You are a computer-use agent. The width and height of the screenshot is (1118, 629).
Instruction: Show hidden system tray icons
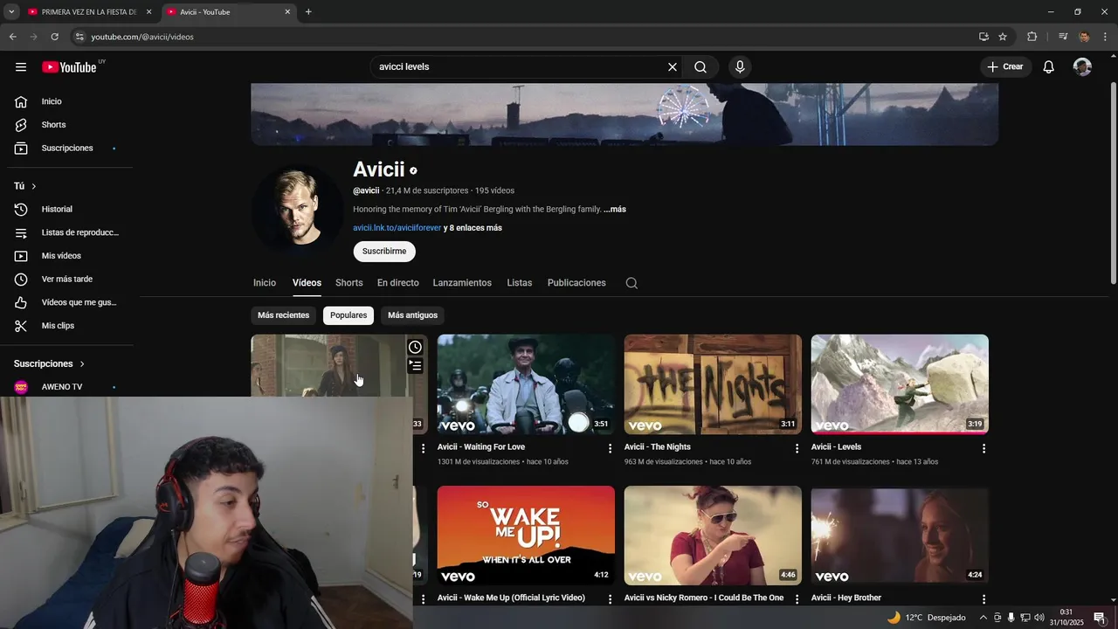(x=983, y=618)
